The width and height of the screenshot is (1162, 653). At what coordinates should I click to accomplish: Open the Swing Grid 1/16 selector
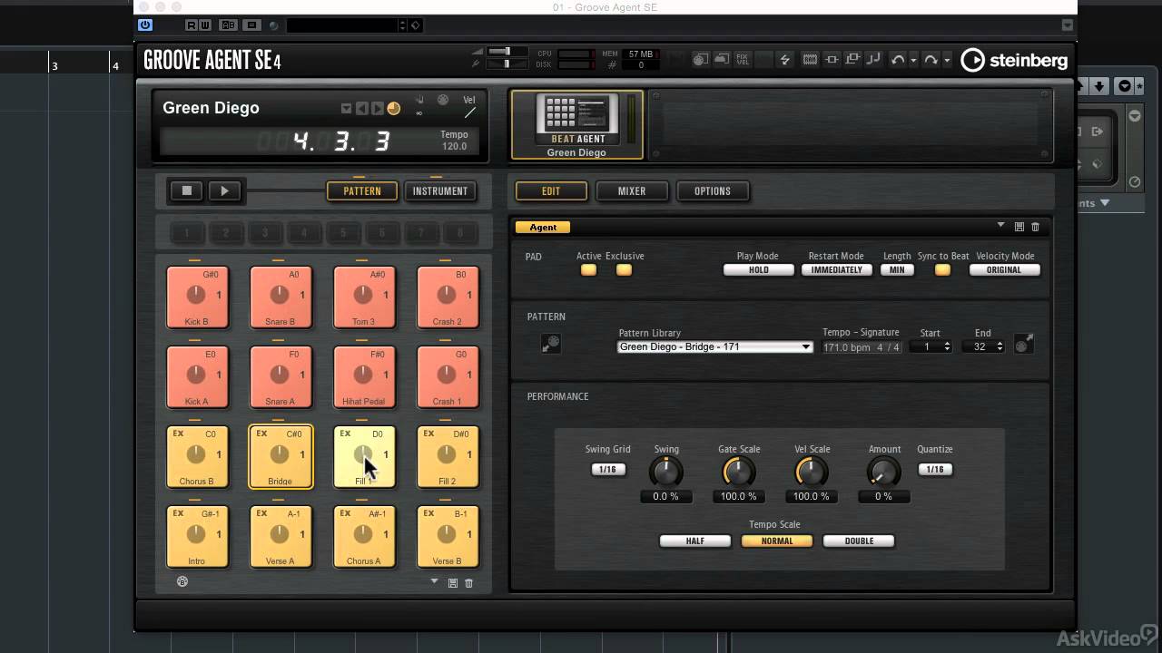point(608,469)
